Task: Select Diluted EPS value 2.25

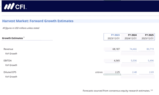Action: point(117,72)
